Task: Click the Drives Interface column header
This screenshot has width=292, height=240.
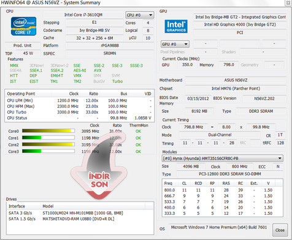Action: (x=24, y=206)
